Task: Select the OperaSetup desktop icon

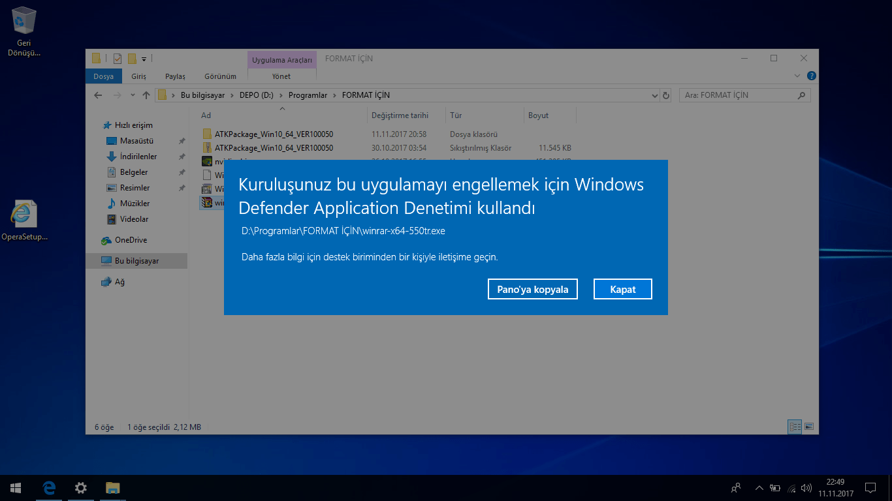Action: tap(24, 220)
